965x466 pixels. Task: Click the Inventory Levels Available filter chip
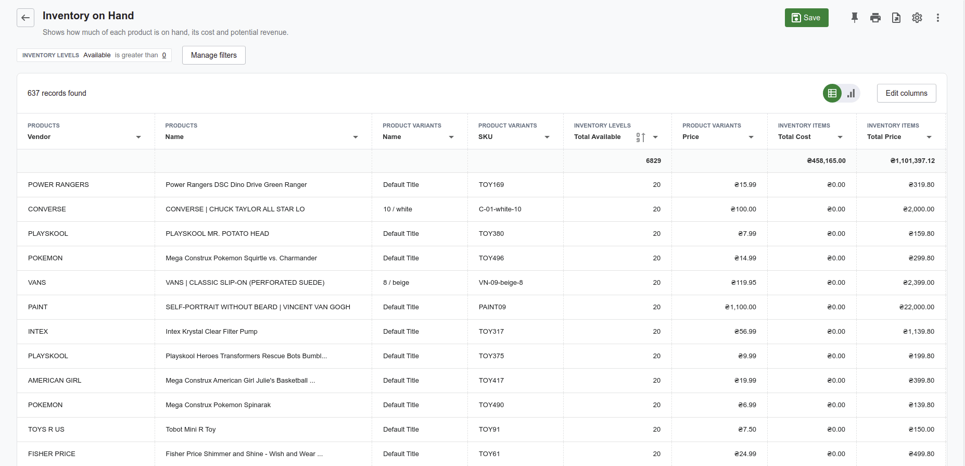(x=94, y=55)
